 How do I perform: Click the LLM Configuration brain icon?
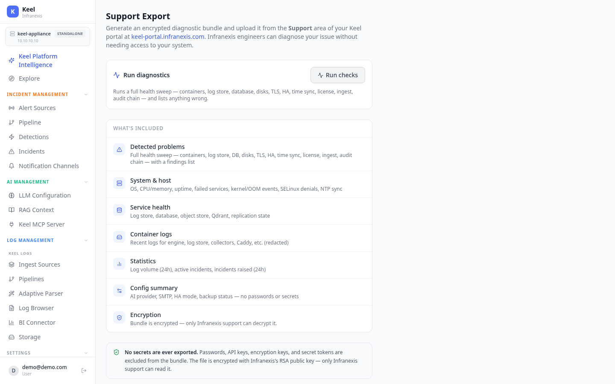click(x=12, y=195)
